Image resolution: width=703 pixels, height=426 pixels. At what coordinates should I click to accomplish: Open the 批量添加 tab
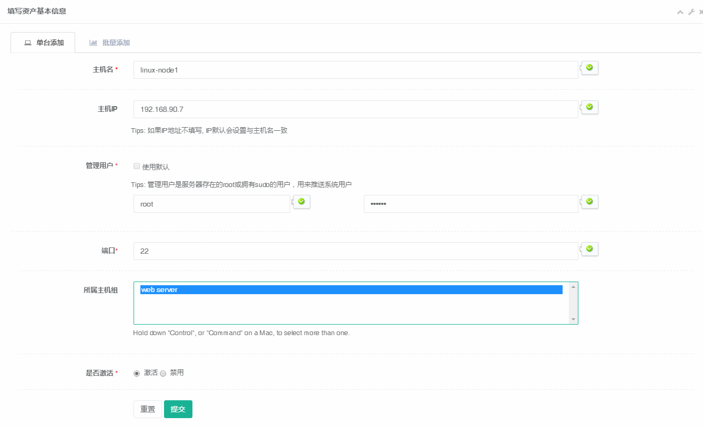[x=109, y=43]
